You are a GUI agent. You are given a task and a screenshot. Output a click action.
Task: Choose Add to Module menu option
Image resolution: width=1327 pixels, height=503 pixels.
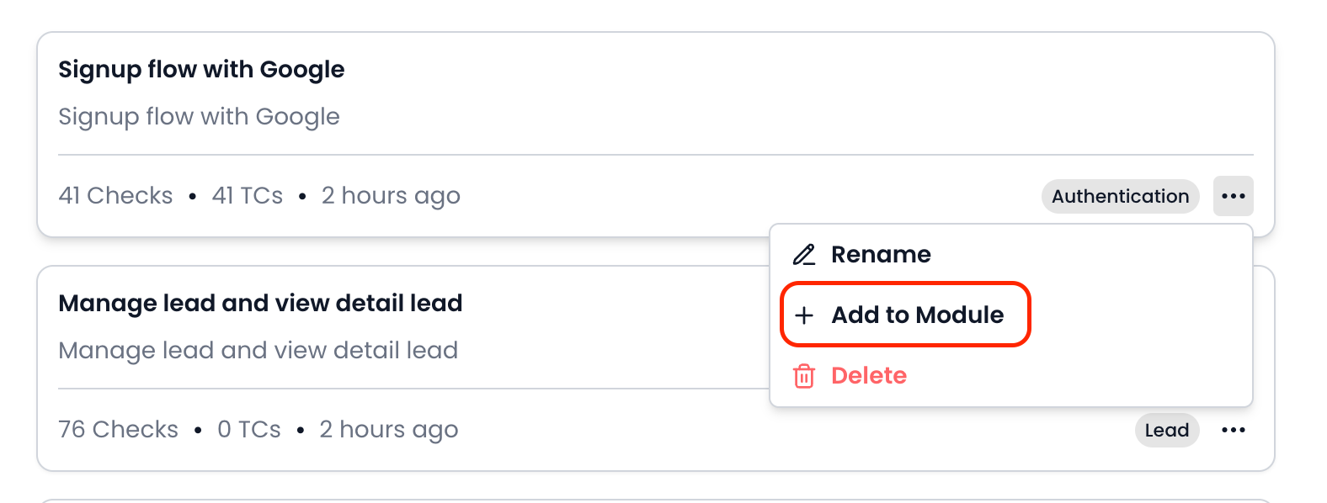click(917, 315)
